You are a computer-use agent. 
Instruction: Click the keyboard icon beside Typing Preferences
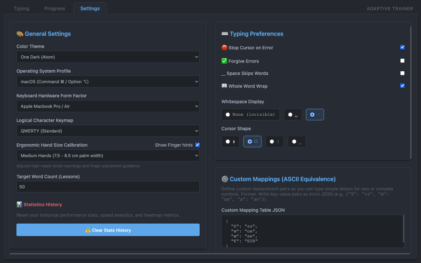click(225, 34)
